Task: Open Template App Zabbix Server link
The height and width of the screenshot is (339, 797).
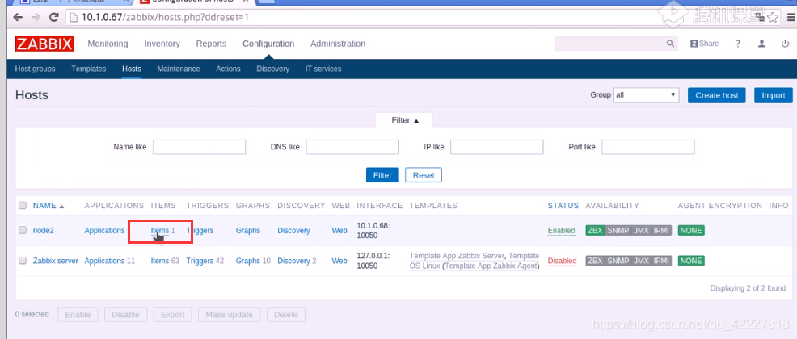Action: coord(457,256)
